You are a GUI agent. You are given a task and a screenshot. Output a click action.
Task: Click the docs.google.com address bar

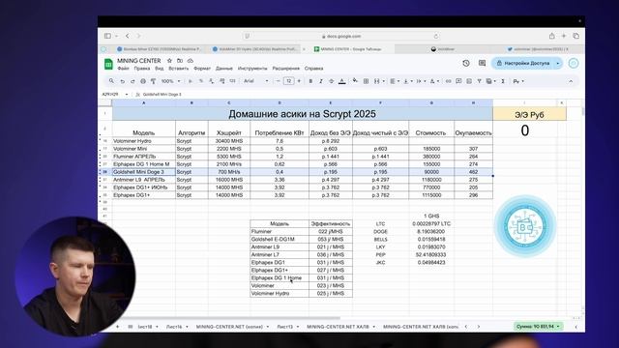341,37
